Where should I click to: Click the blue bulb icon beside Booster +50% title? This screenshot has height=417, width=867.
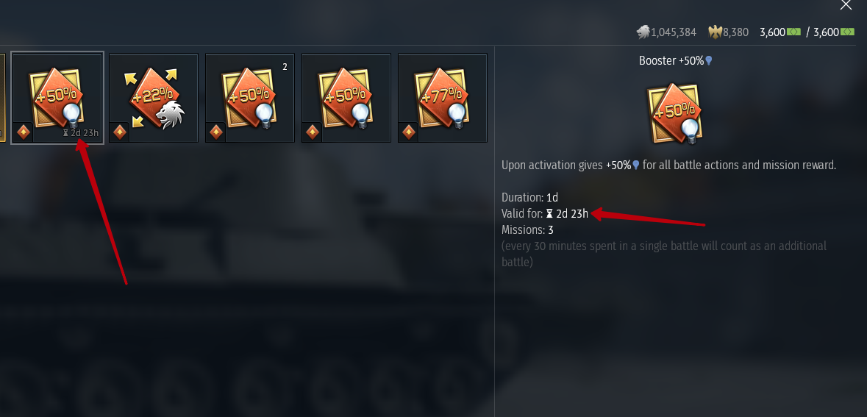click(709, 61)
